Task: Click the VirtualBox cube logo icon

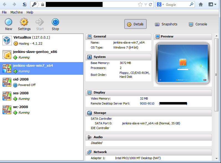Action: click(x=7, y=40)
